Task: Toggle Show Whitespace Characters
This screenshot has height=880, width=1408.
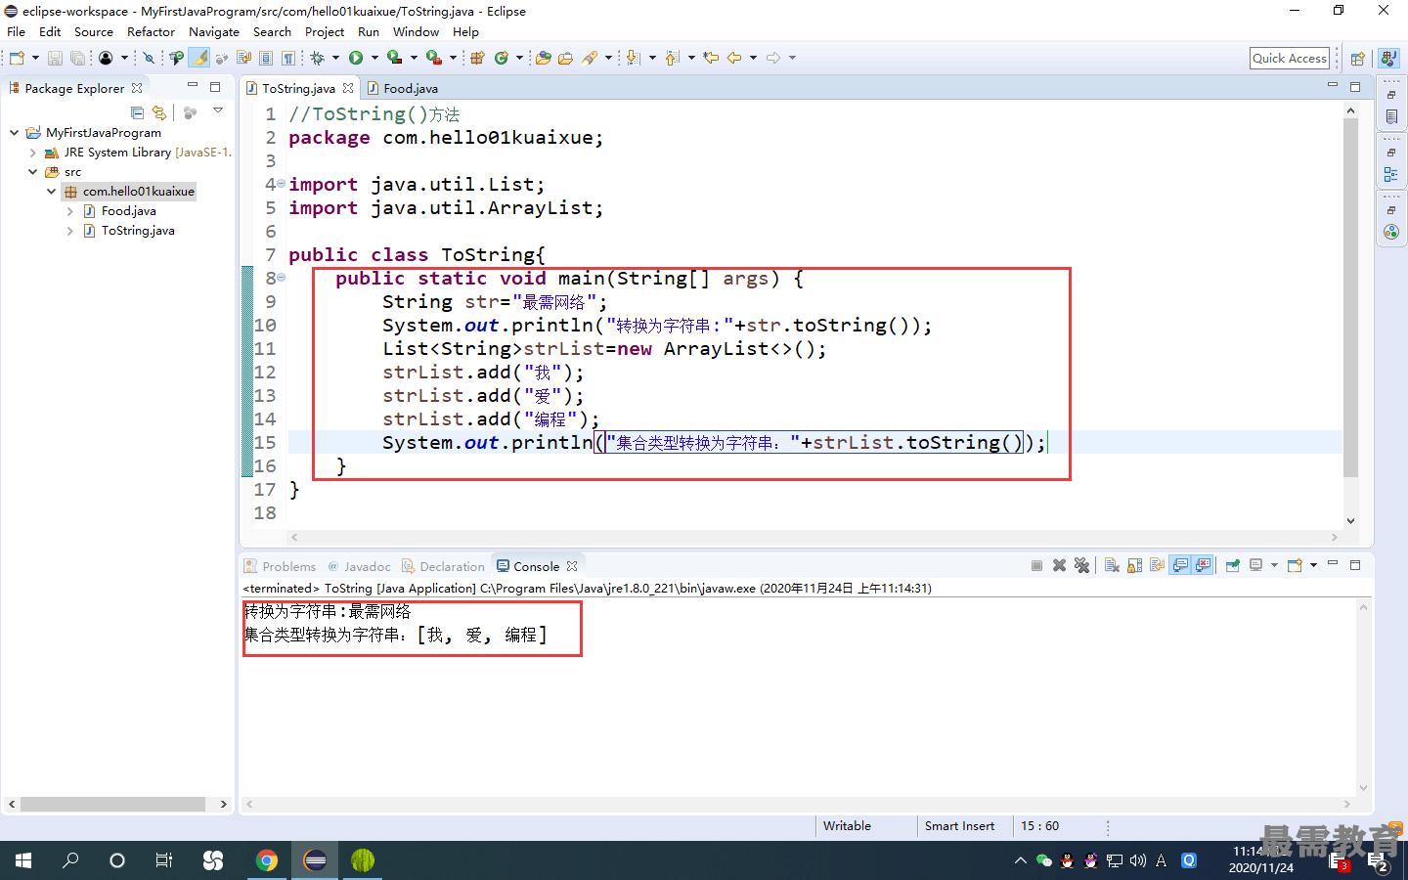Action: (x=287, y=58)
